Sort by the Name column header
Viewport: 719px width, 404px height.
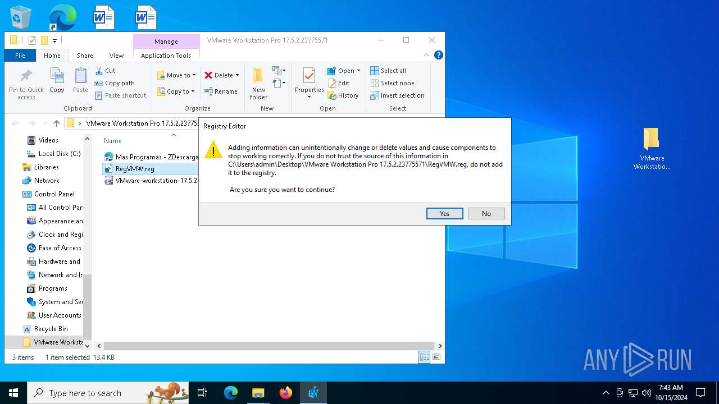click(x=113, y=141)
